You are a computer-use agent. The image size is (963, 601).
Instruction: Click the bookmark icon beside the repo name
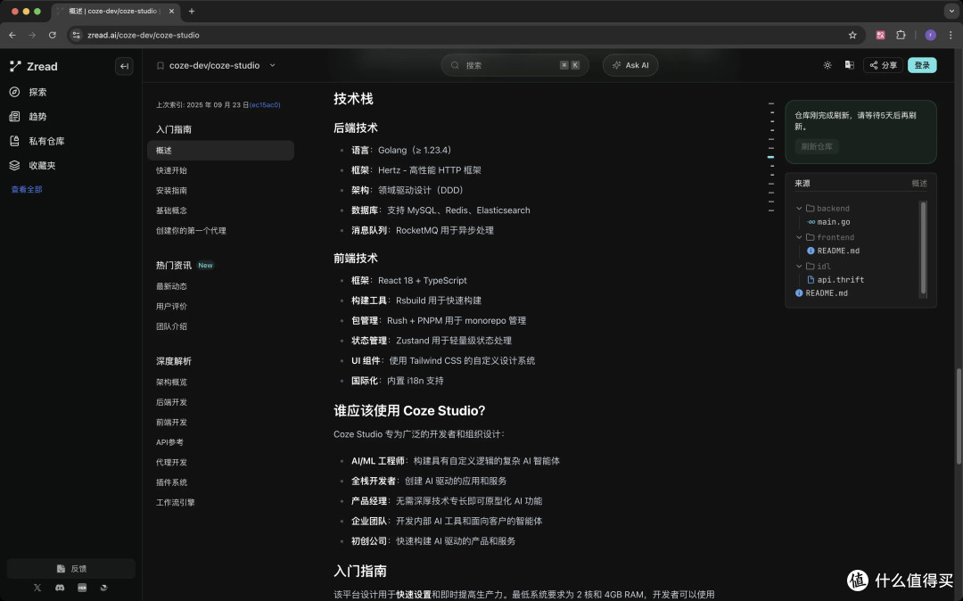coord(160,66)
